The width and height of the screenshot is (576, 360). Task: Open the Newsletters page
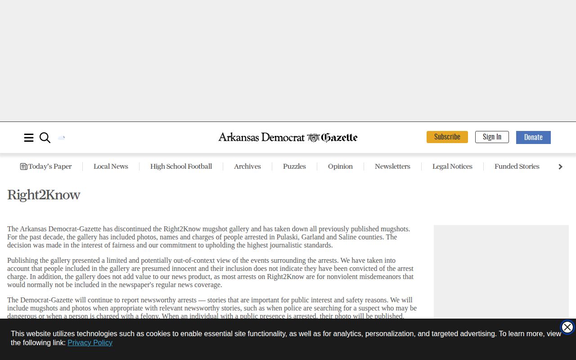[x=392, y=166]
